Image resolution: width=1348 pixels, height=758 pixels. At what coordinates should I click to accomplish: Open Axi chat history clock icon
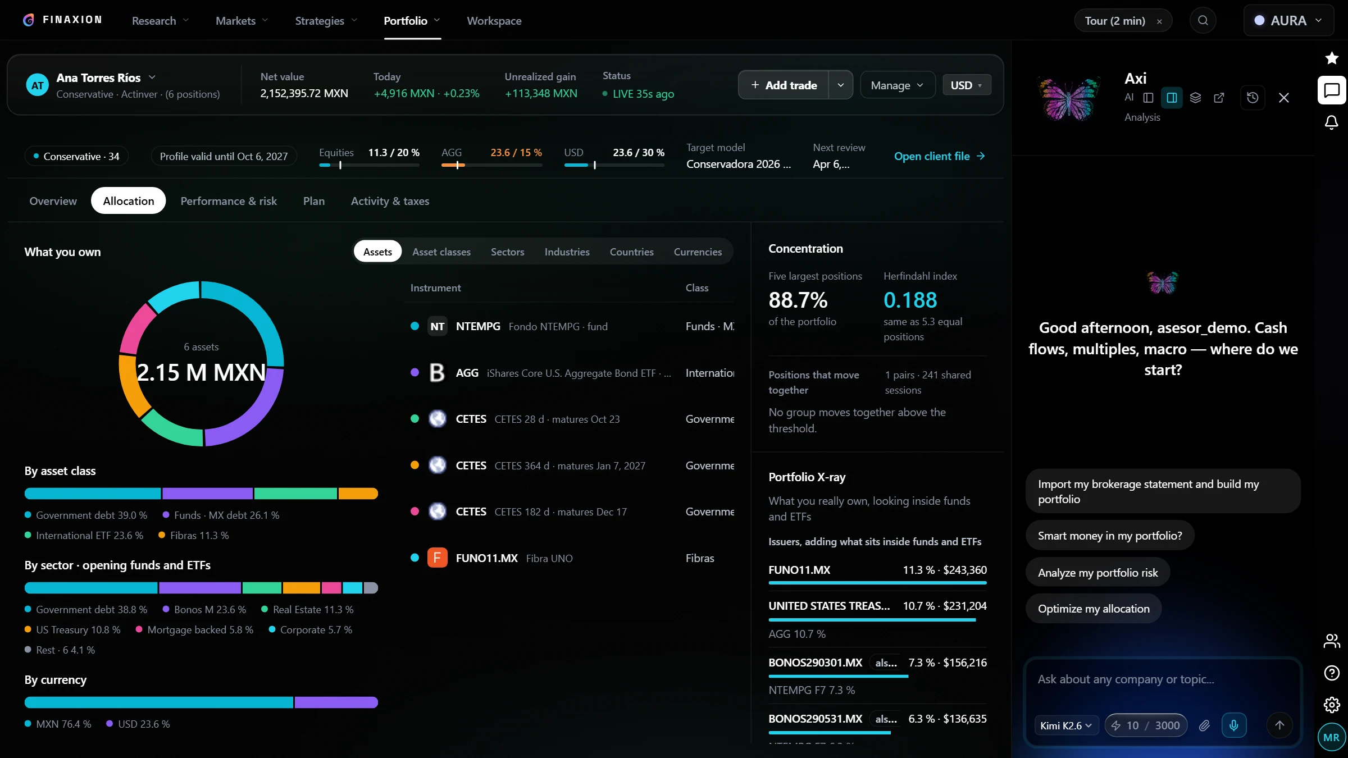tap(1253, 98)
